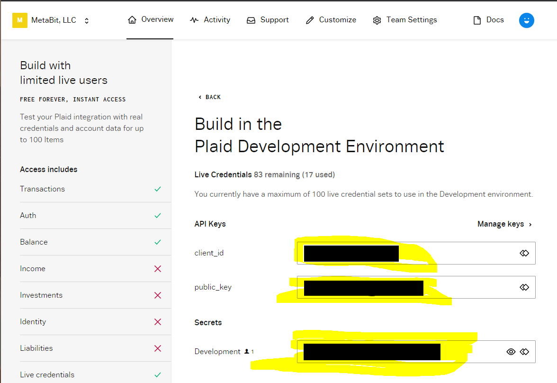Screen dimensions: 557x383
Task: Click the Investments access row
Action: point(95,295)
